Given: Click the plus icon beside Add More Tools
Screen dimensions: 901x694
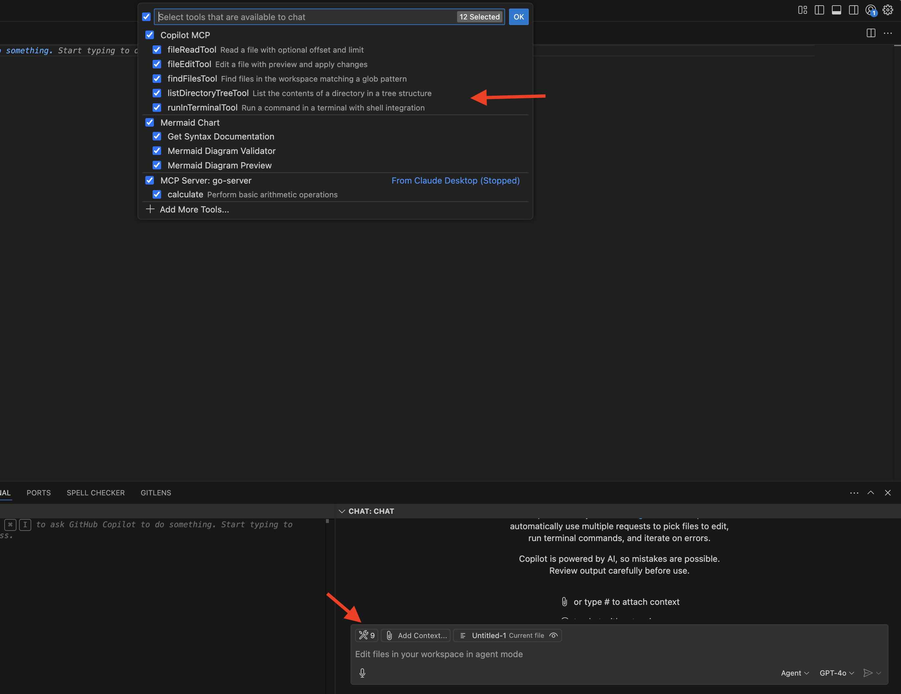Looking at the screenshot, I should (150, 209).
